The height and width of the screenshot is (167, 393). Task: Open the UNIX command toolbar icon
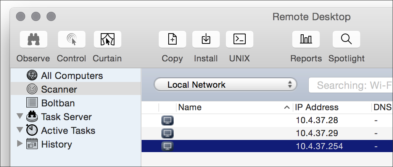(x=240, y=39)
